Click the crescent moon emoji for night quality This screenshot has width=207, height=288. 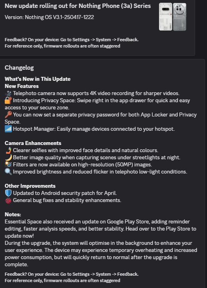[8, 158]
